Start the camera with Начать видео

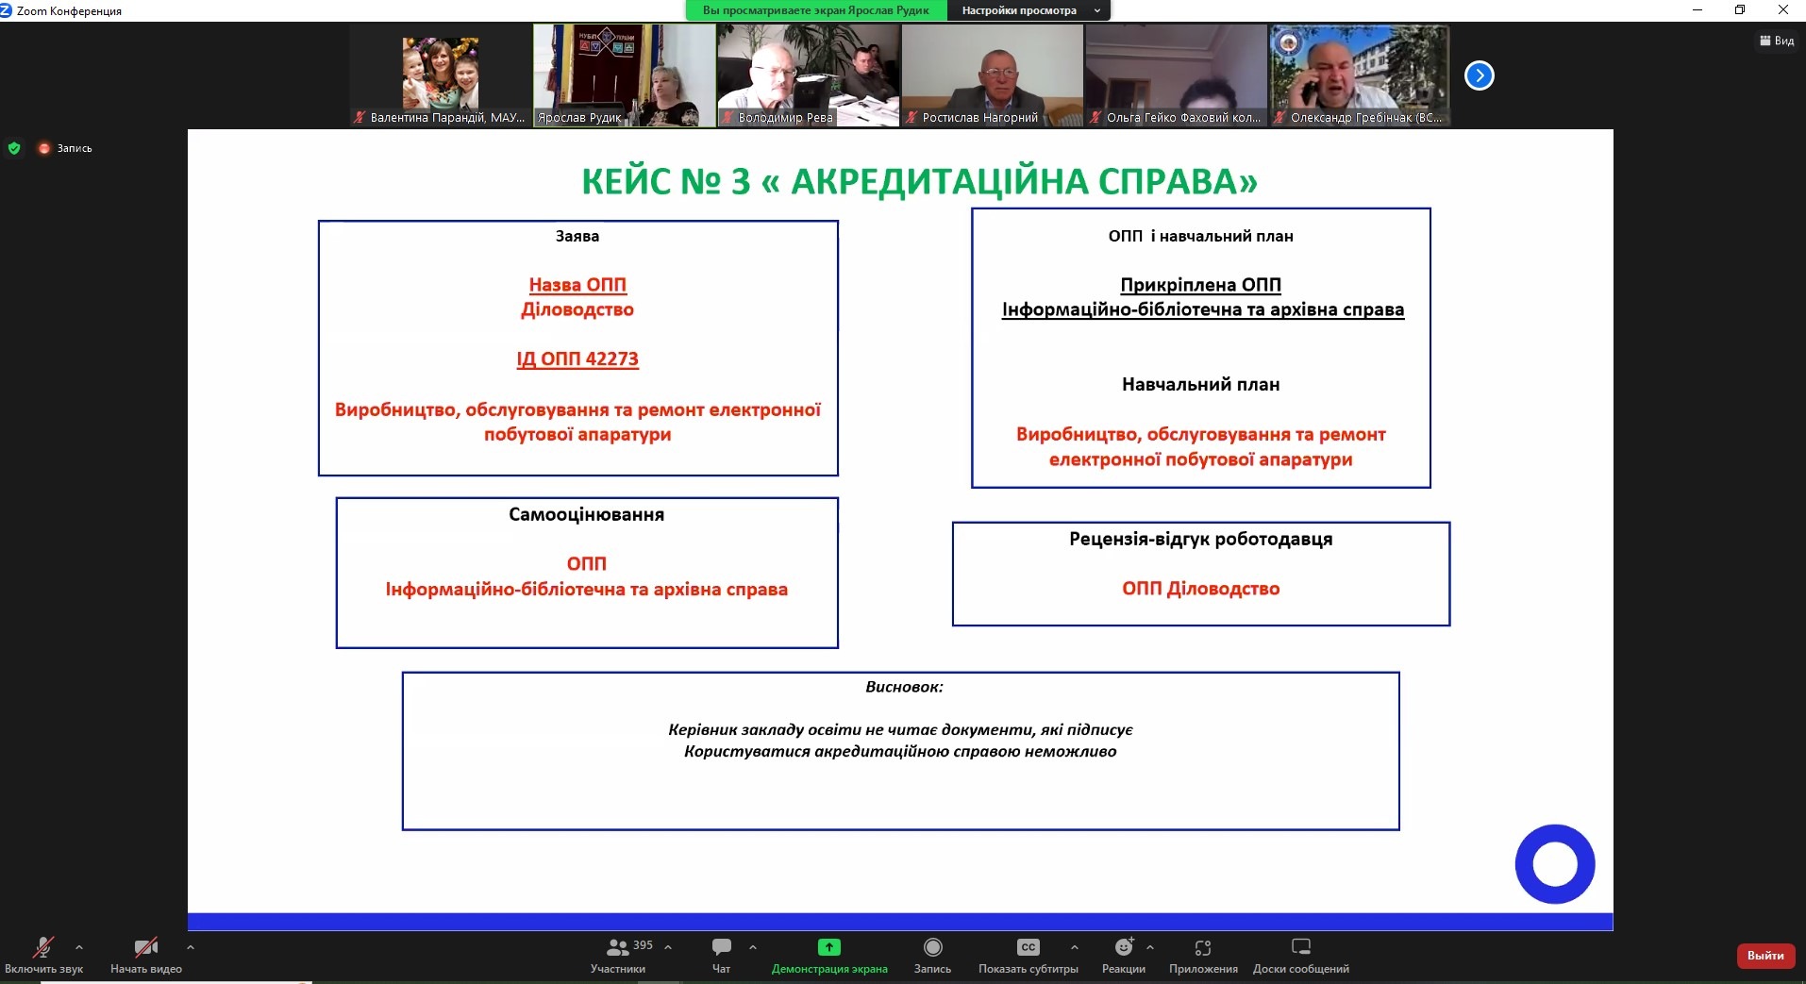(145, 955)
